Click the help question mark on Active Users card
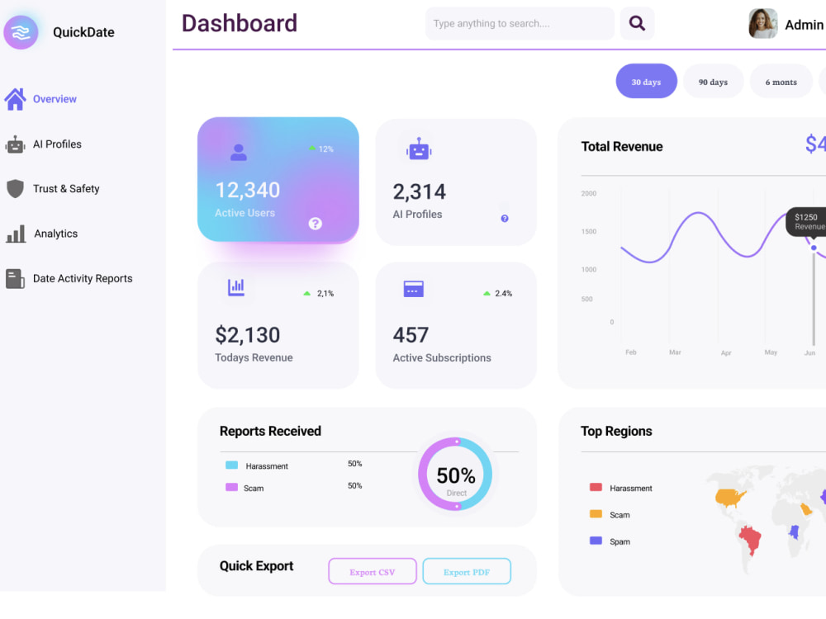826x619 pixels. (315, 224)
